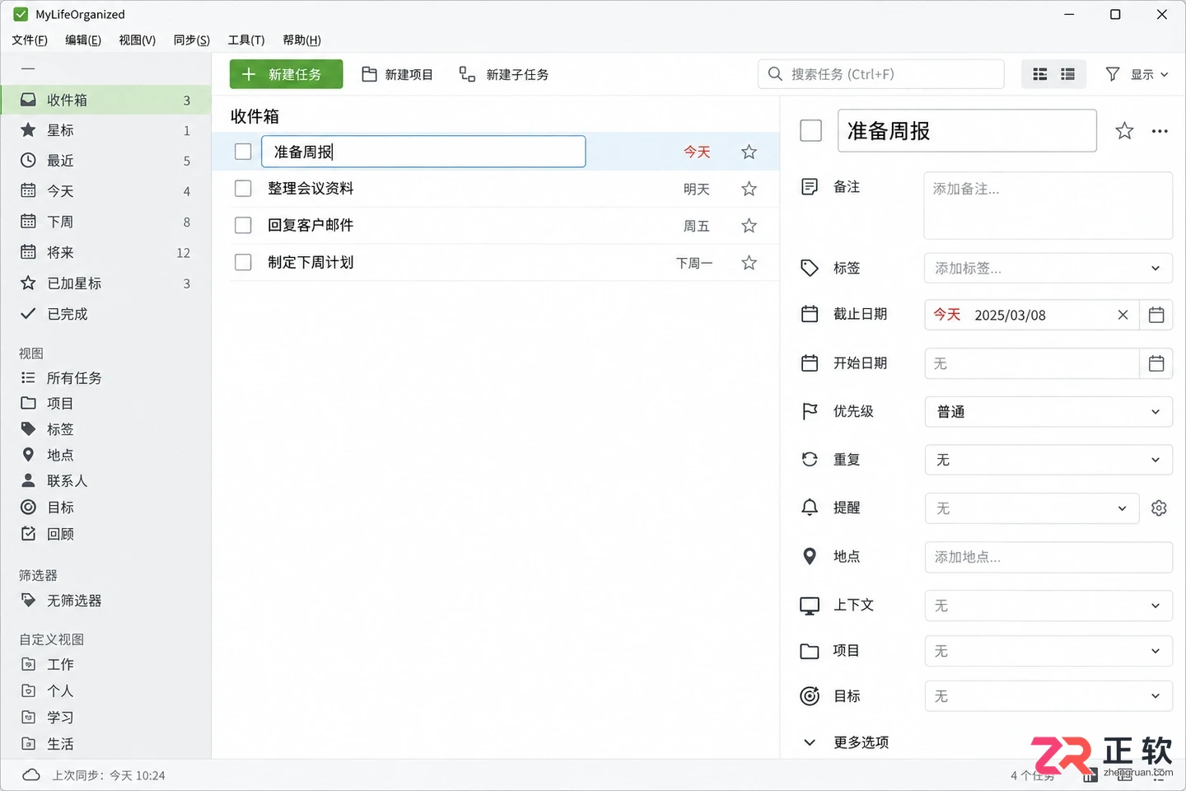Image resolution: width=1186 pixels, height=791 pixels.
Task: Click the 所有任务 list icon
Action: 28,377
